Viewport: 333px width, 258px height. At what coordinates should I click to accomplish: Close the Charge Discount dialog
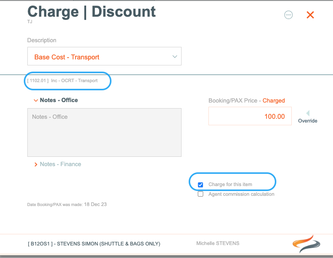click(310, 15)
